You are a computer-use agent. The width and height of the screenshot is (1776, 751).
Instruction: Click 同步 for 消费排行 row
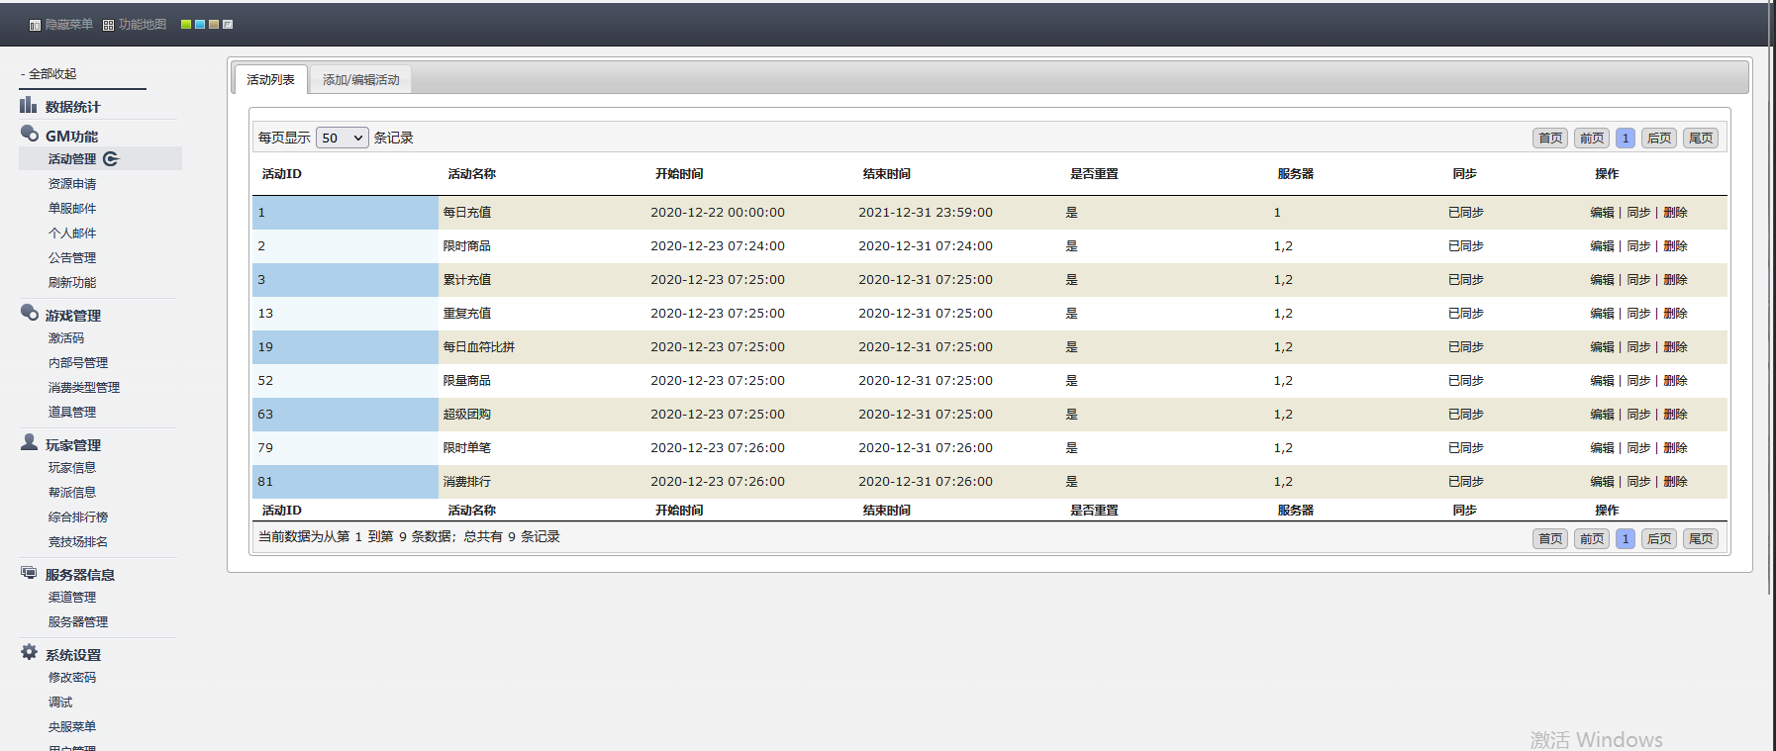point(1638,482)
